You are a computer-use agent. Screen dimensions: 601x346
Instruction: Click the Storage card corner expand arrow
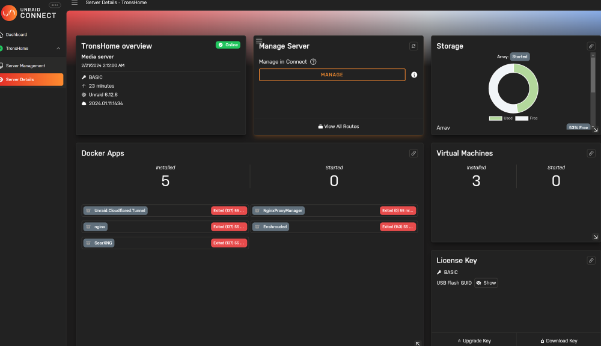[x=595, y=130]
